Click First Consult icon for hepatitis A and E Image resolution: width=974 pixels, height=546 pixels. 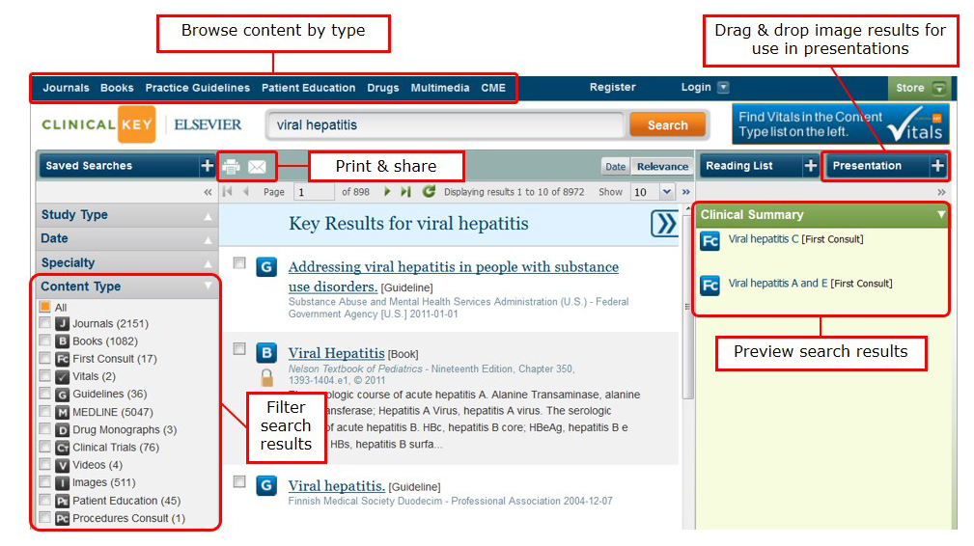coord(710,286)
